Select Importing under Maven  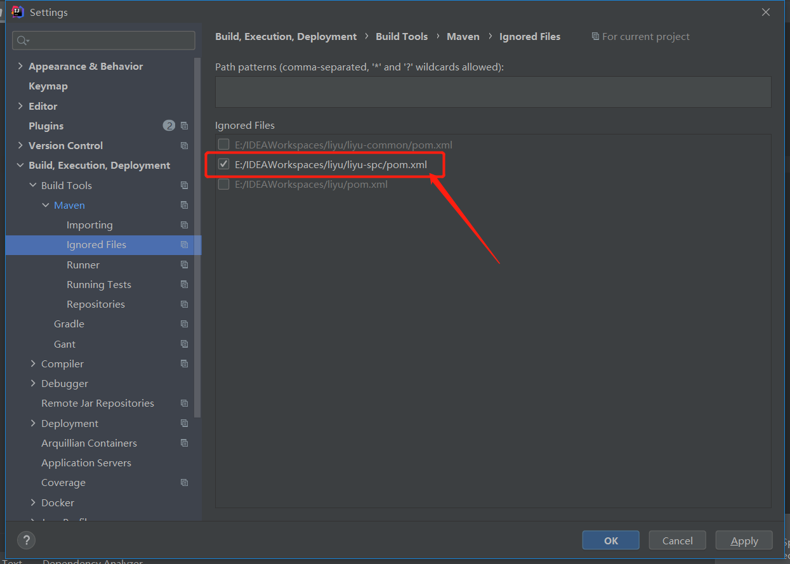click(89, 225)
